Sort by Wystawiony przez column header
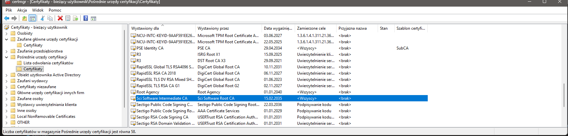Viewport: 568px width, 136px height. click(x=213, y=28)
